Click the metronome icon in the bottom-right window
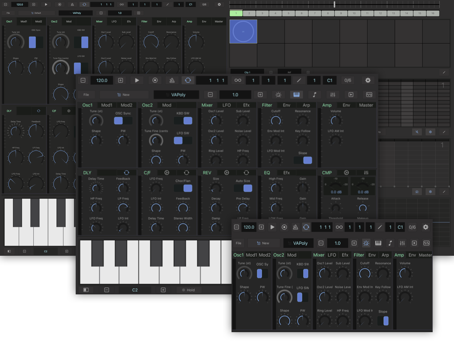The height and width of the screenshot is (341, 454). tap(295, 227)
